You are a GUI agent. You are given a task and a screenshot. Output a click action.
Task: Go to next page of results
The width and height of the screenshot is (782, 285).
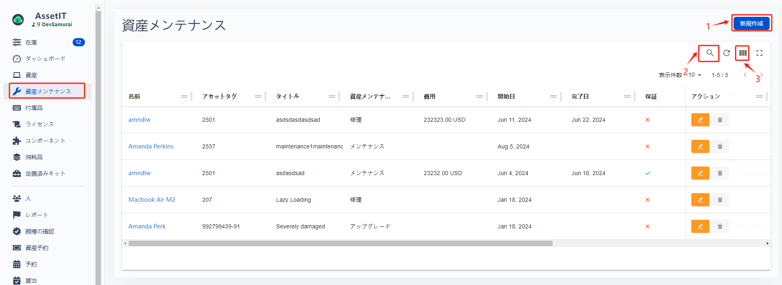[x=761, y=75]
